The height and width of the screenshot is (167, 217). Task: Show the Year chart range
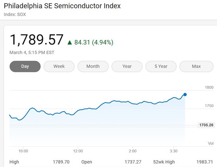point(127,66)
